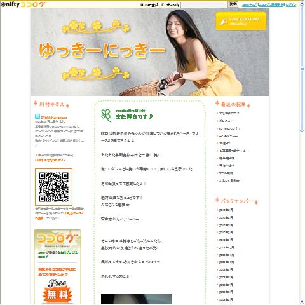Open the ログイン link in the top bar
305x305 pixels.
click(291, 4)
